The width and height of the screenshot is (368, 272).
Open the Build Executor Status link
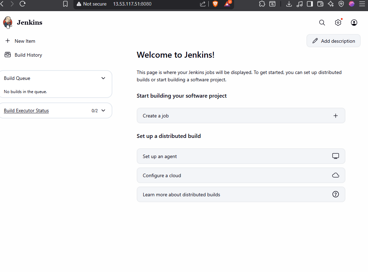[26, 110]
